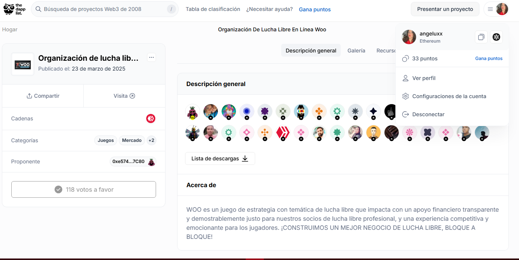Share the project with Compartir

point(43,96)
